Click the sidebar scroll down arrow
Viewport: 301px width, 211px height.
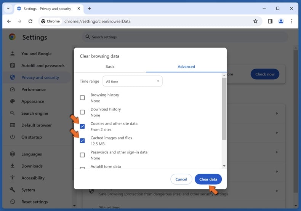(x=74, y=206)
